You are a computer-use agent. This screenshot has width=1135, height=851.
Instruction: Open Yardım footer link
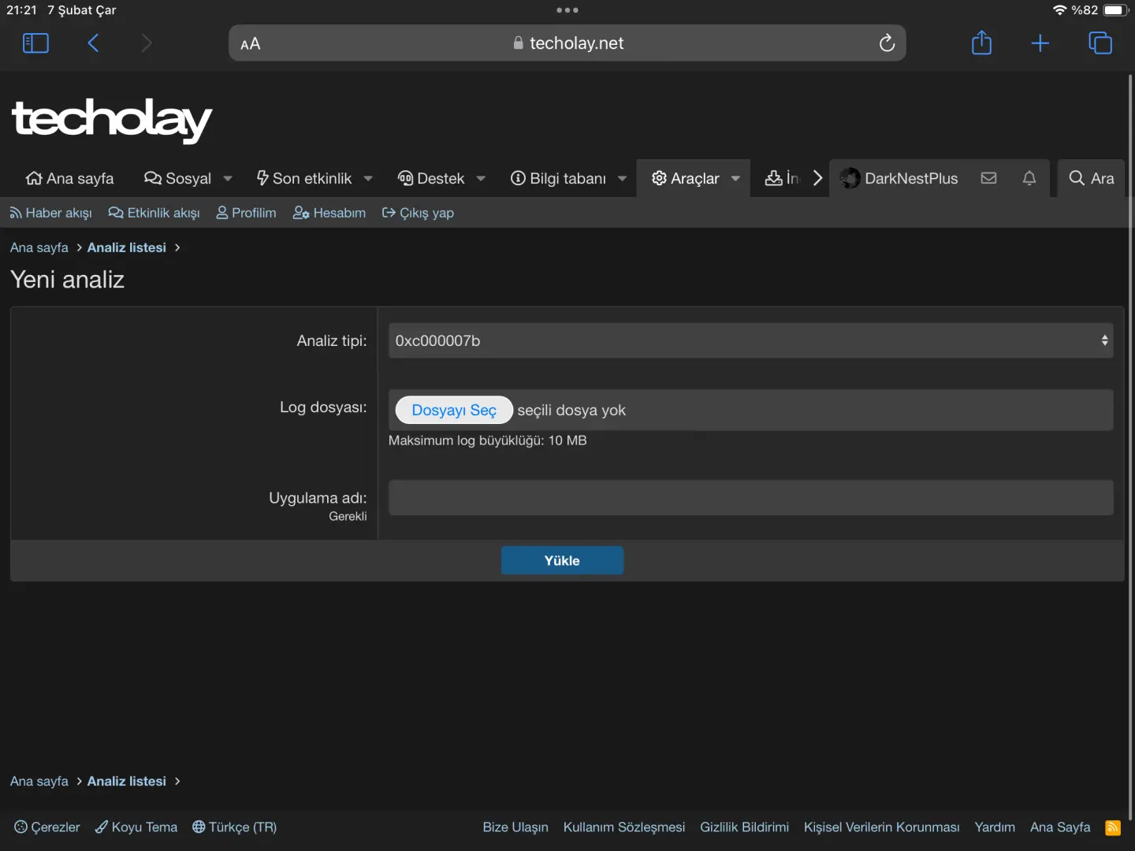coord(995,827)
